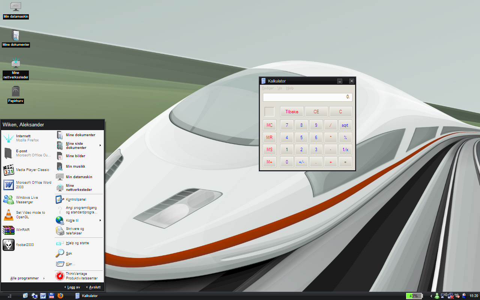This screenshot has width=480, height=300.
Task: Click Avslutt button
Action: pos(93,287)
